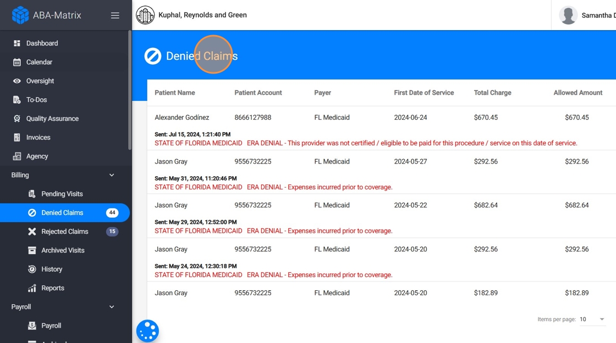Click the $670.45 allowed amount
This screenshot has width=616, height=343.
tap(577, 117)
